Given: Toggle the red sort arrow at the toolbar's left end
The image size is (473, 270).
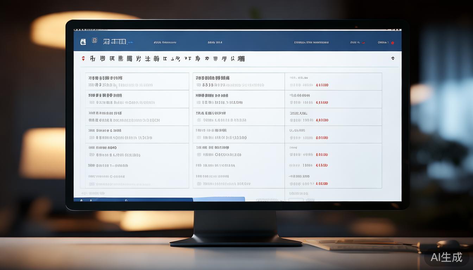Looking at the screenshot, I should coord(83,58).
